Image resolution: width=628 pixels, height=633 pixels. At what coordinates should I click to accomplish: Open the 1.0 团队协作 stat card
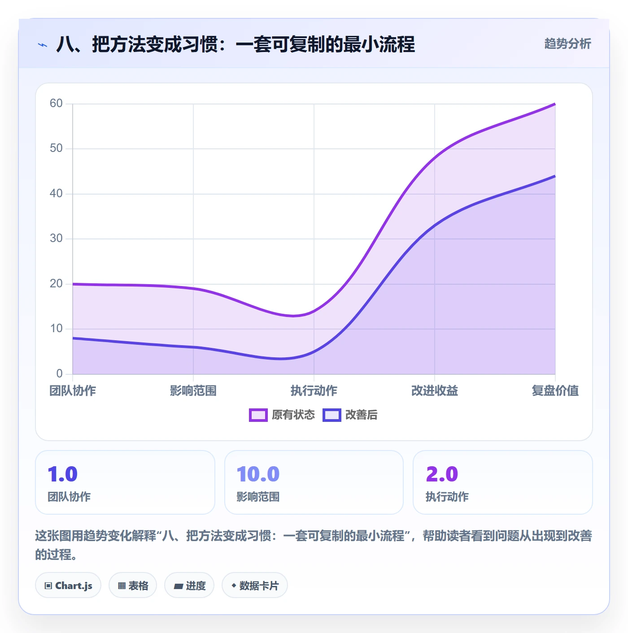(x=125, y=482)
